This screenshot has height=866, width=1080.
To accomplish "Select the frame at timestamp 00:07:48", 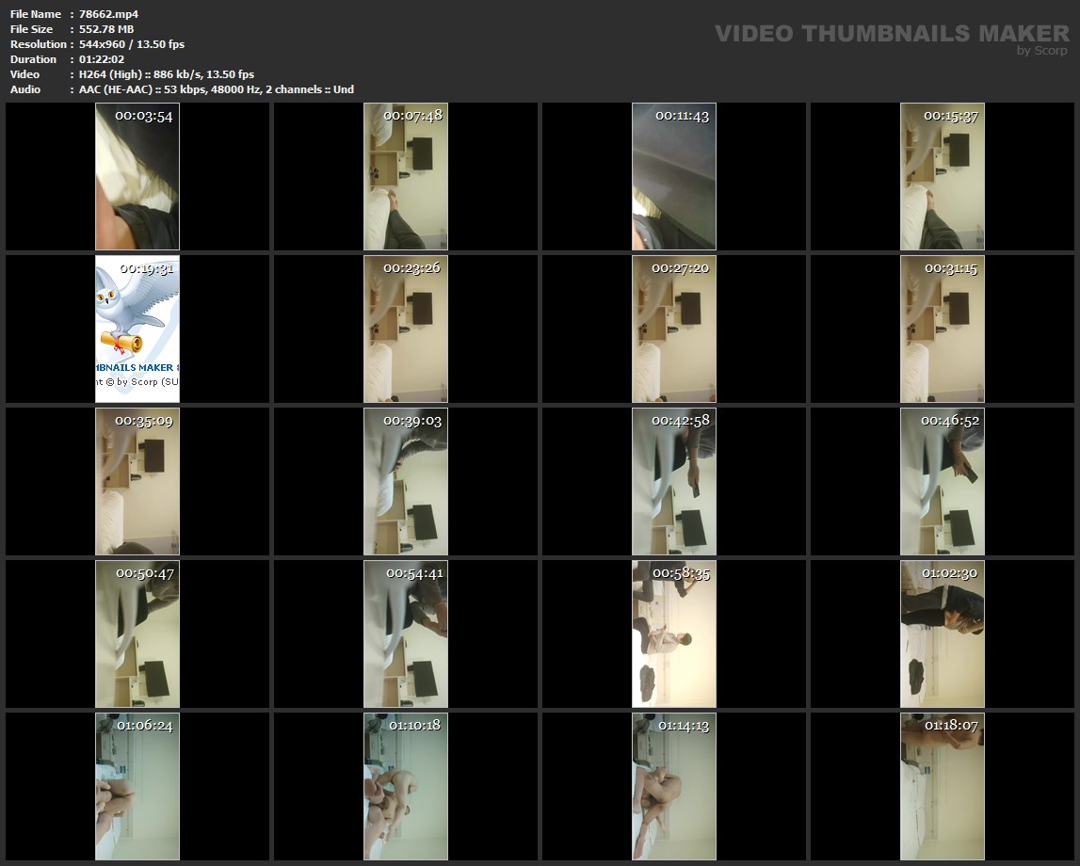I will click(x=406, y=177).
